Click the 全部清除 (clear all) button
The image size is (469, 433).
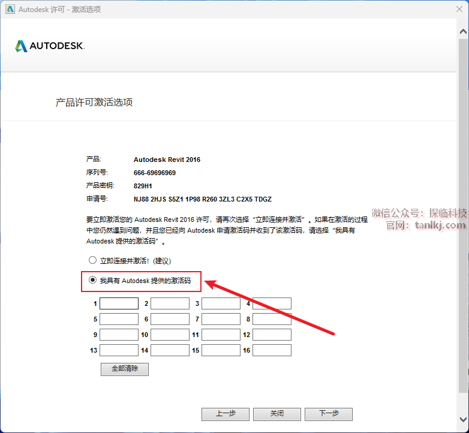[125, 369]
